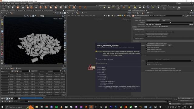
Task: Select the Volume Light shelf tool
Action: [x=124, y=8]
